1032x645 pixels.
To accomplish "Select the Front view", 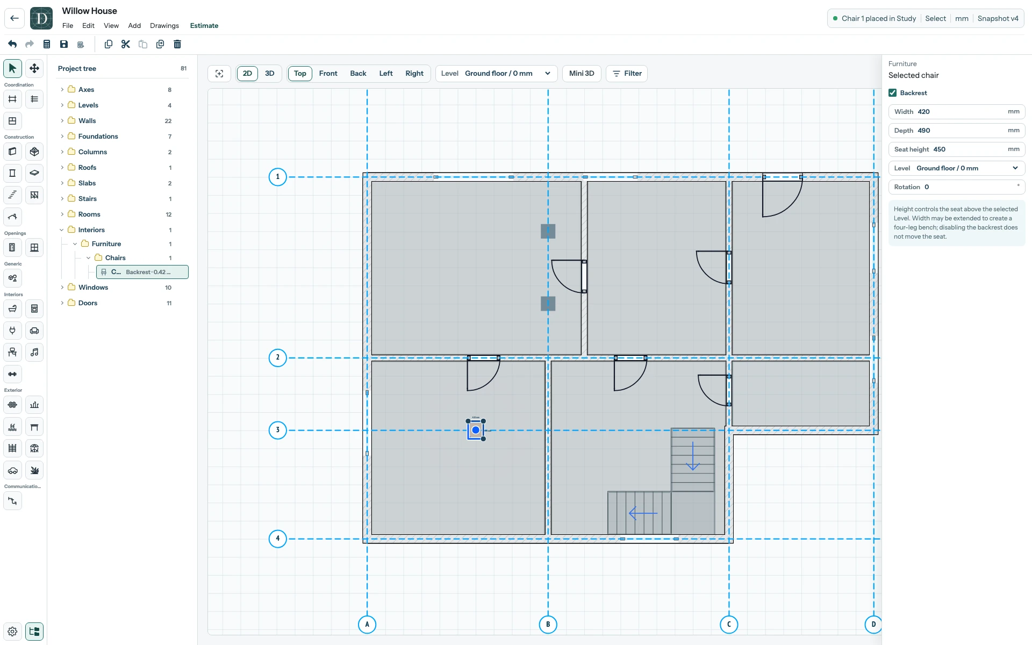I will click(328, 74).
